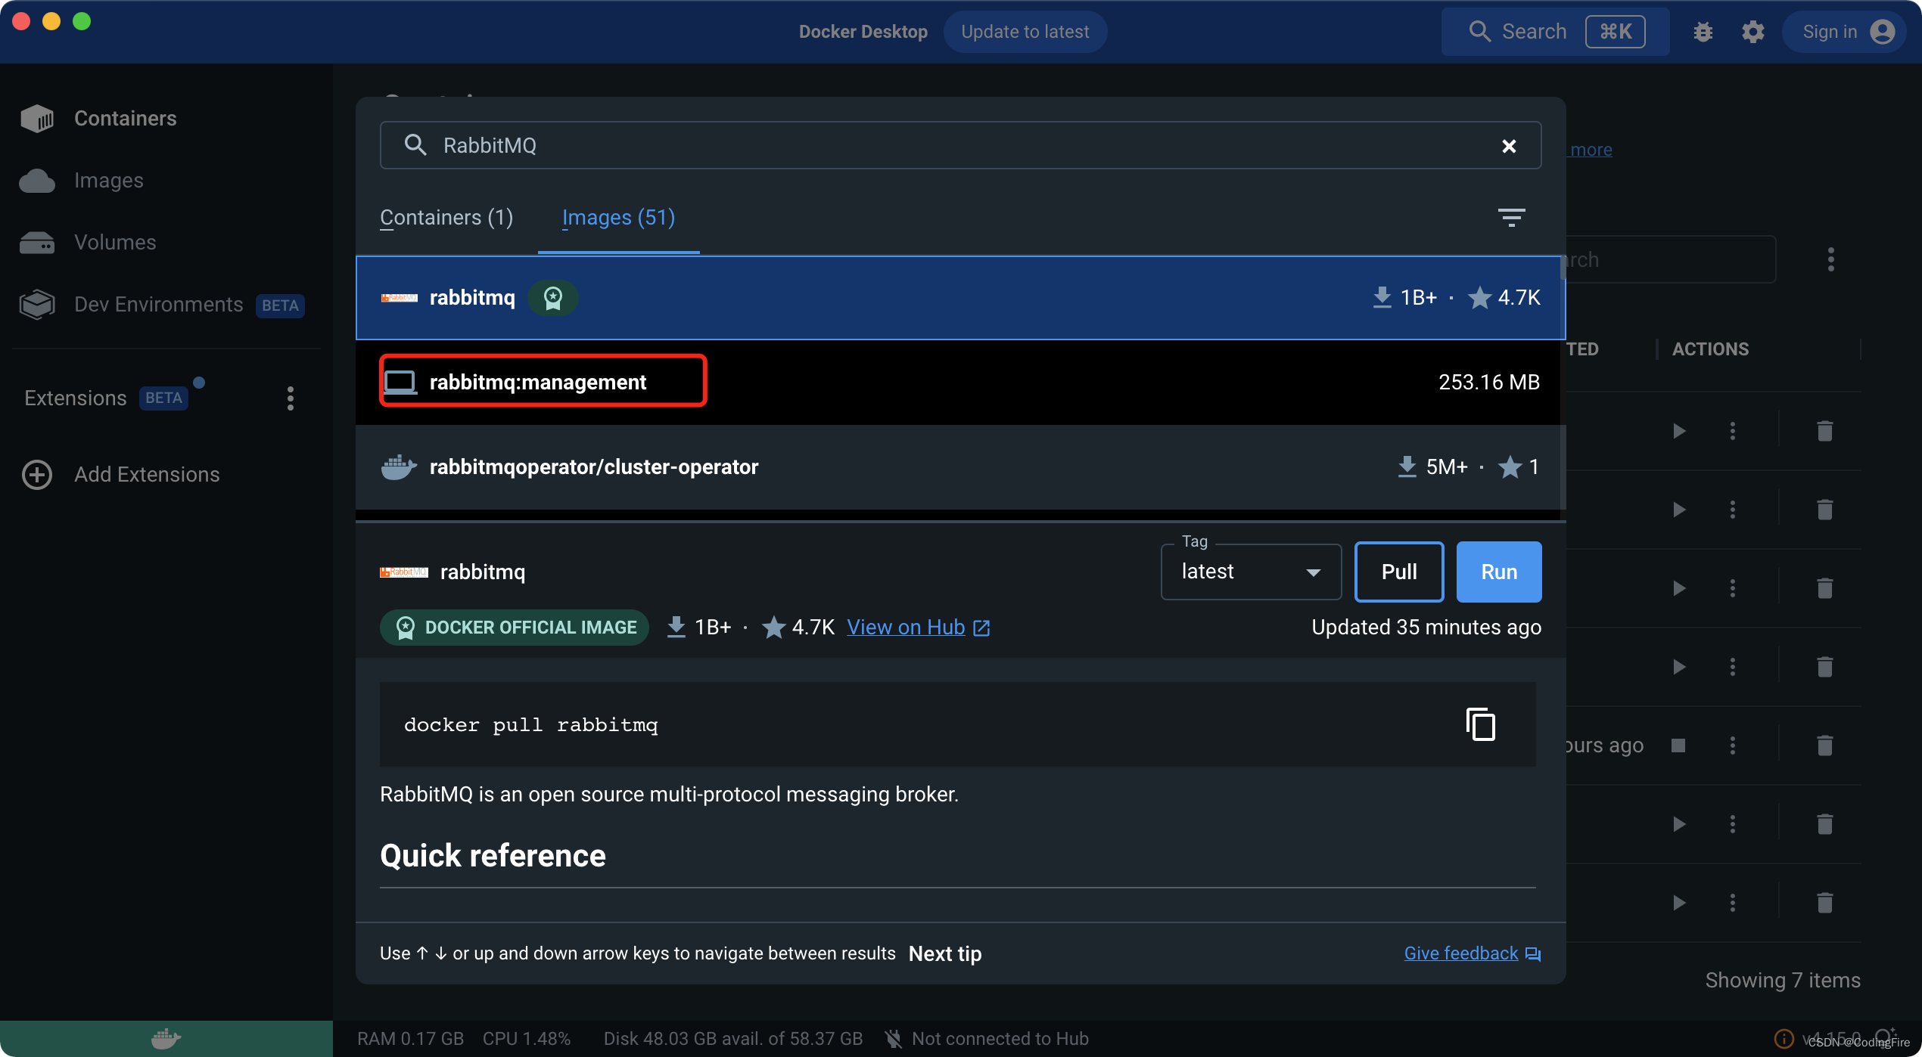The image size is (1922, 1057).
Task: Click Update to latest button
Action: (1025, 32)
